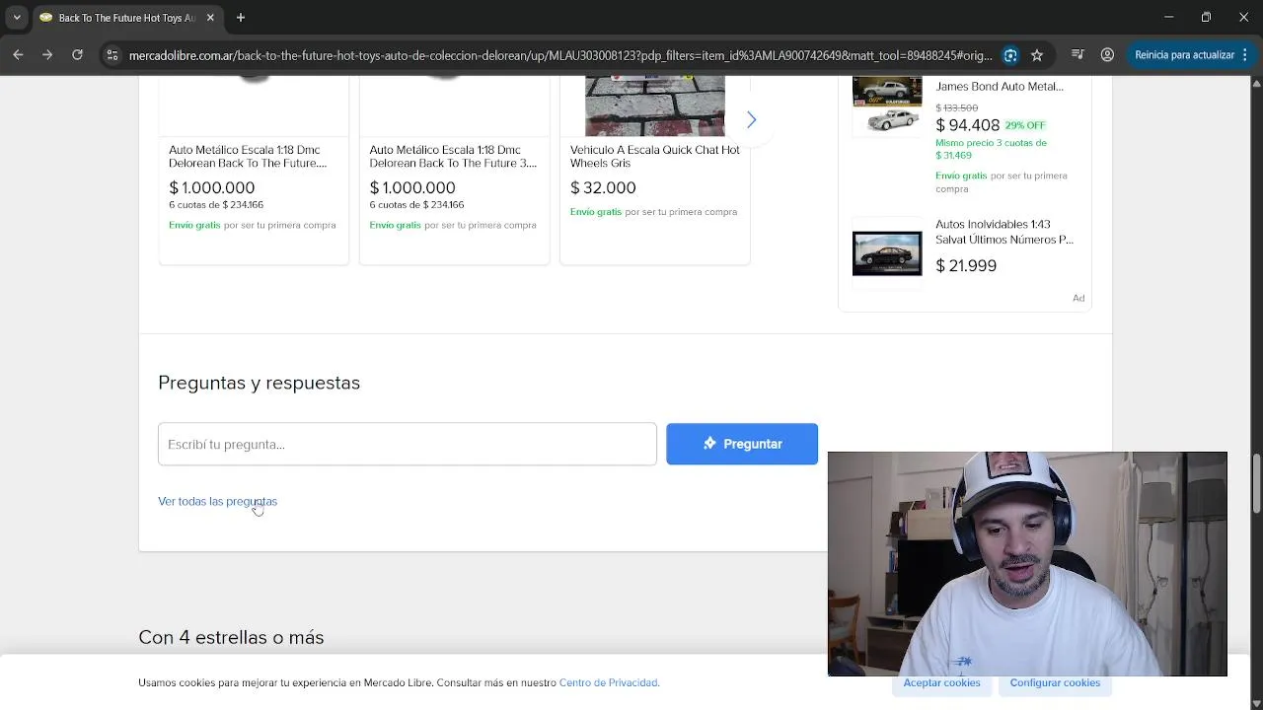This screenshot has width=1263, height=710.
Task: Bookmark this page with the star
Action: tap(1037, 55)
